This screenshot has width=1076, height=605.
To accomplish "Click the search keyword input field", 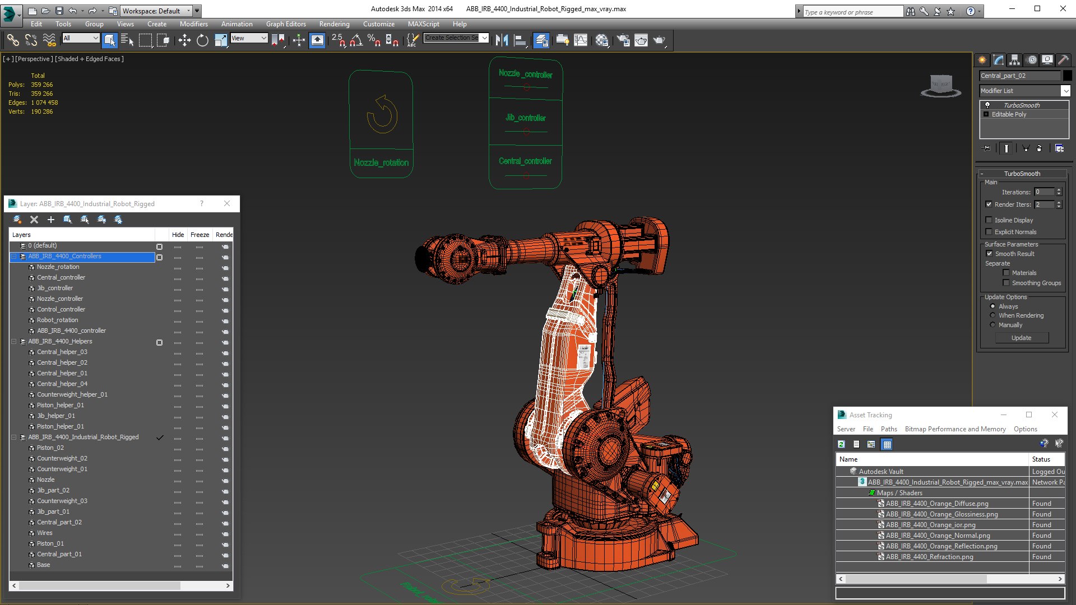I will 853,12.
